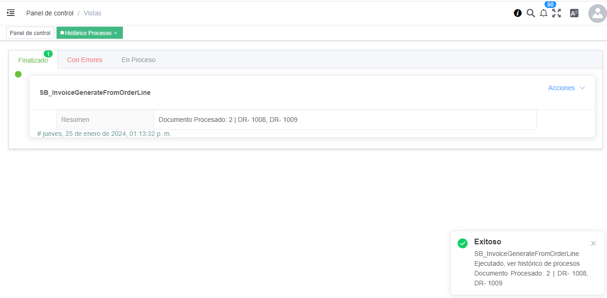
Task: Click the green timeline dot marker
Action: pos(18,74)
